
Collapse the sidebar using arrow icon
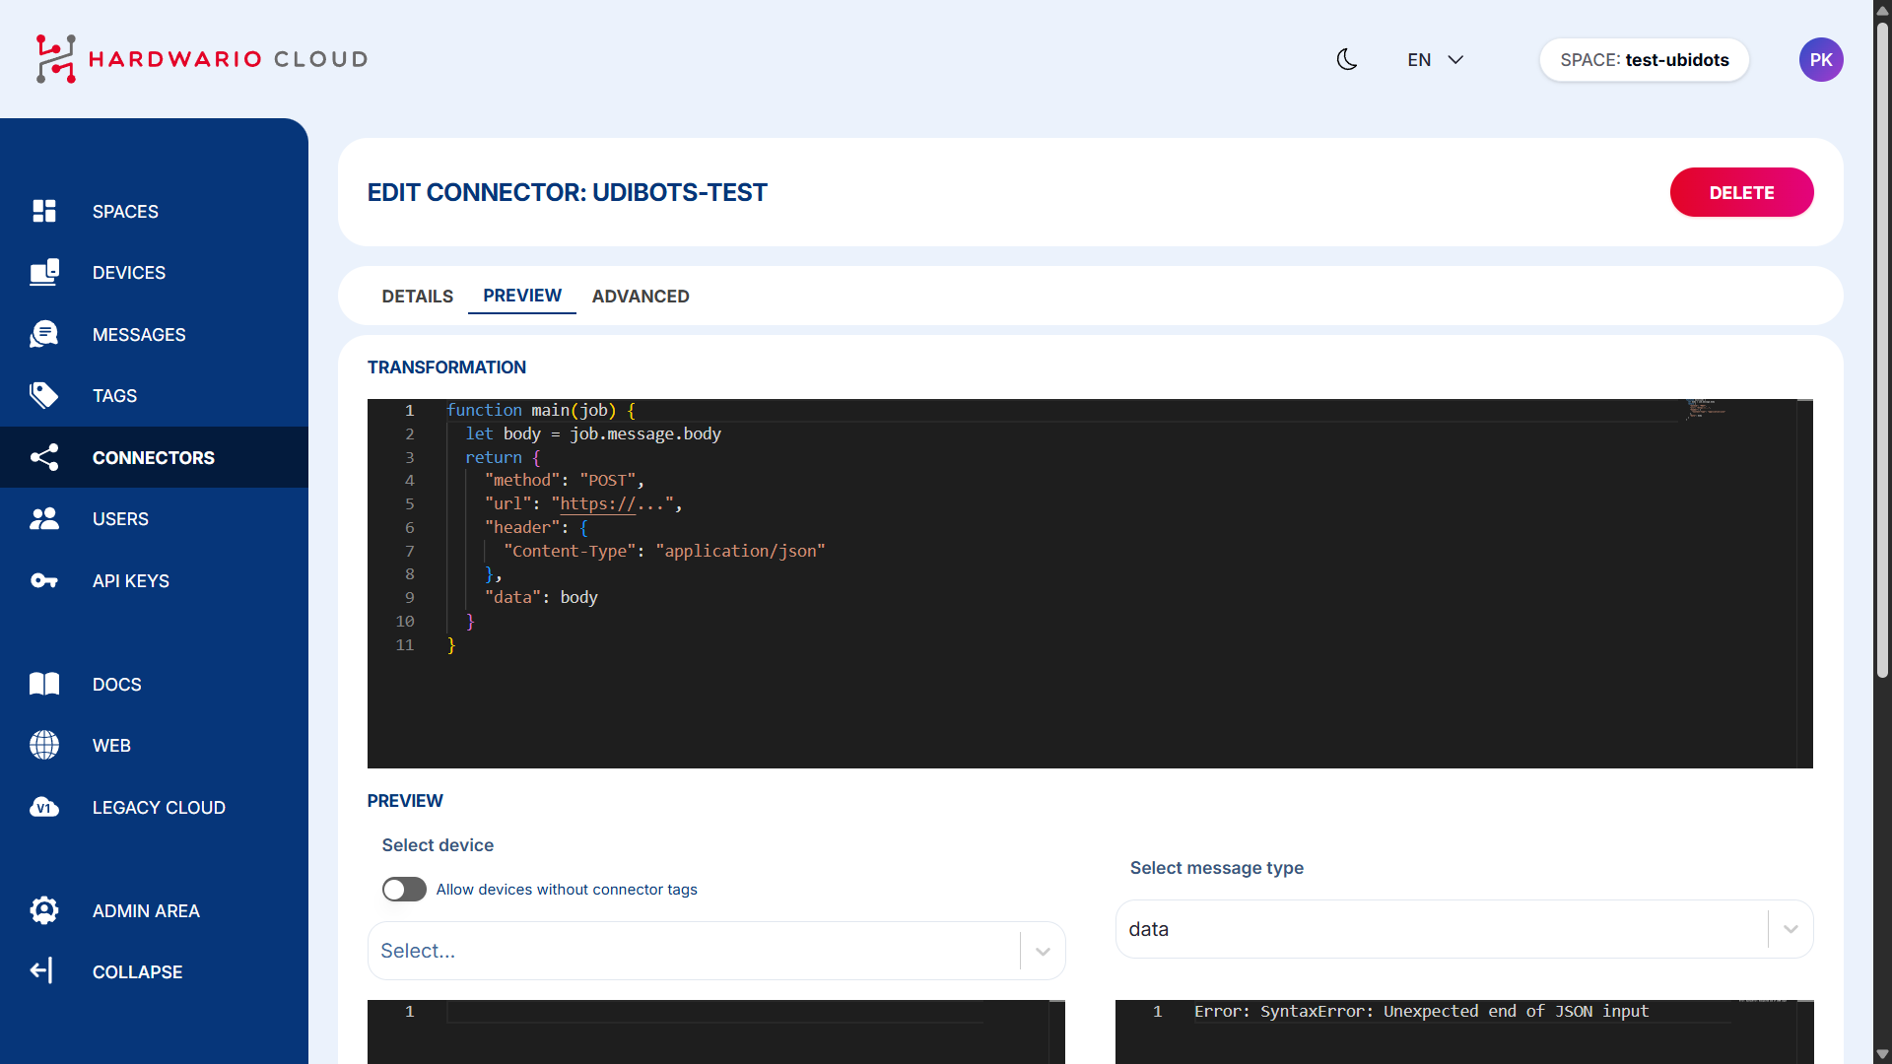[41, 971]
